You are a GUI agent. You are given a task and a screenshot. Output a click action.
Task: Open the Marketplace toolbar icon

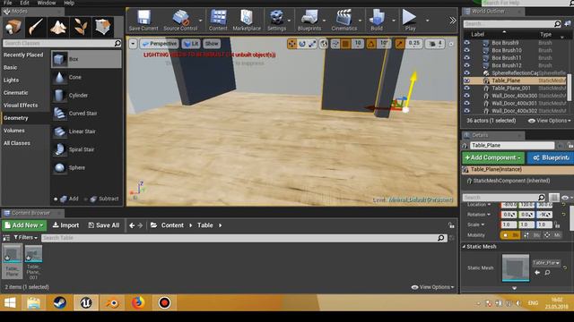247,21
